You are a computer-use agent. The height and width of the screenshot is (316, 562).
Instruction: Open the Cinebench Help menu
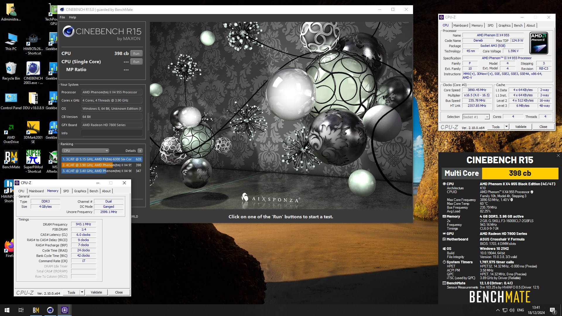pyautogui.click(x=72, y=17)
